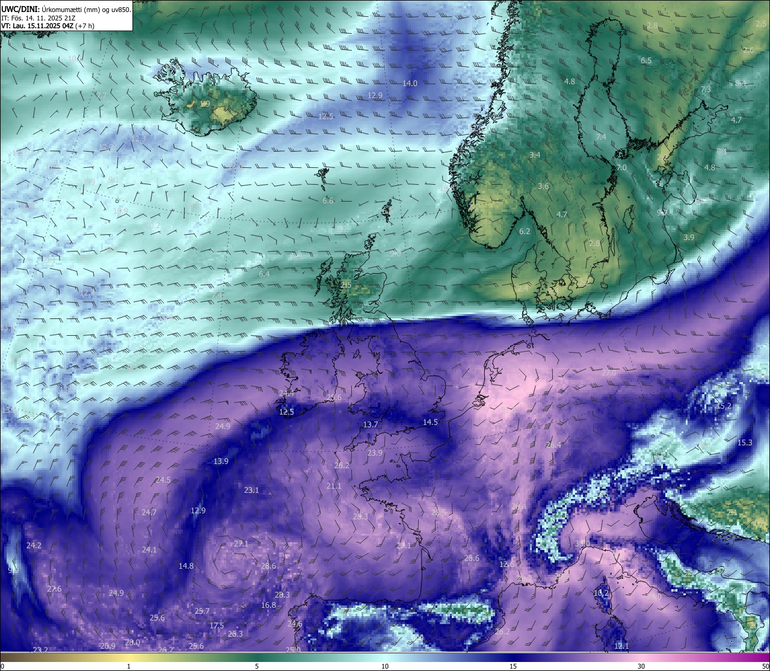Select the 27.0 value label
This screenshot has height=671, width=770.
click(x=609, y=374)
